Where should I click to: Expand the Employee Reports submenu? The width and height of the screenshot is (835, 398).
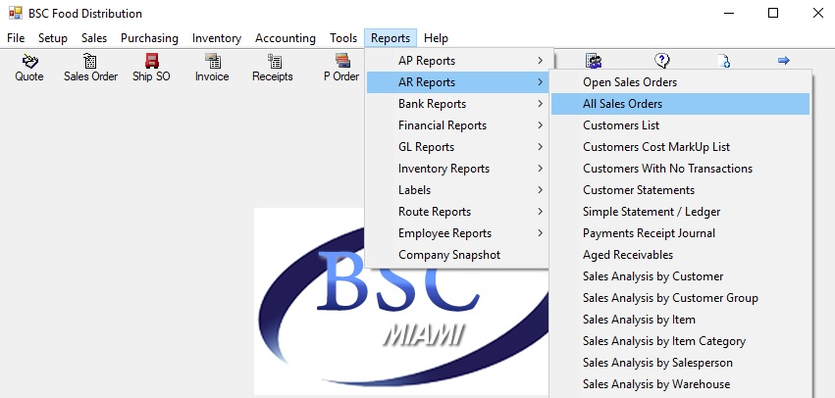[x=457, y=233]
